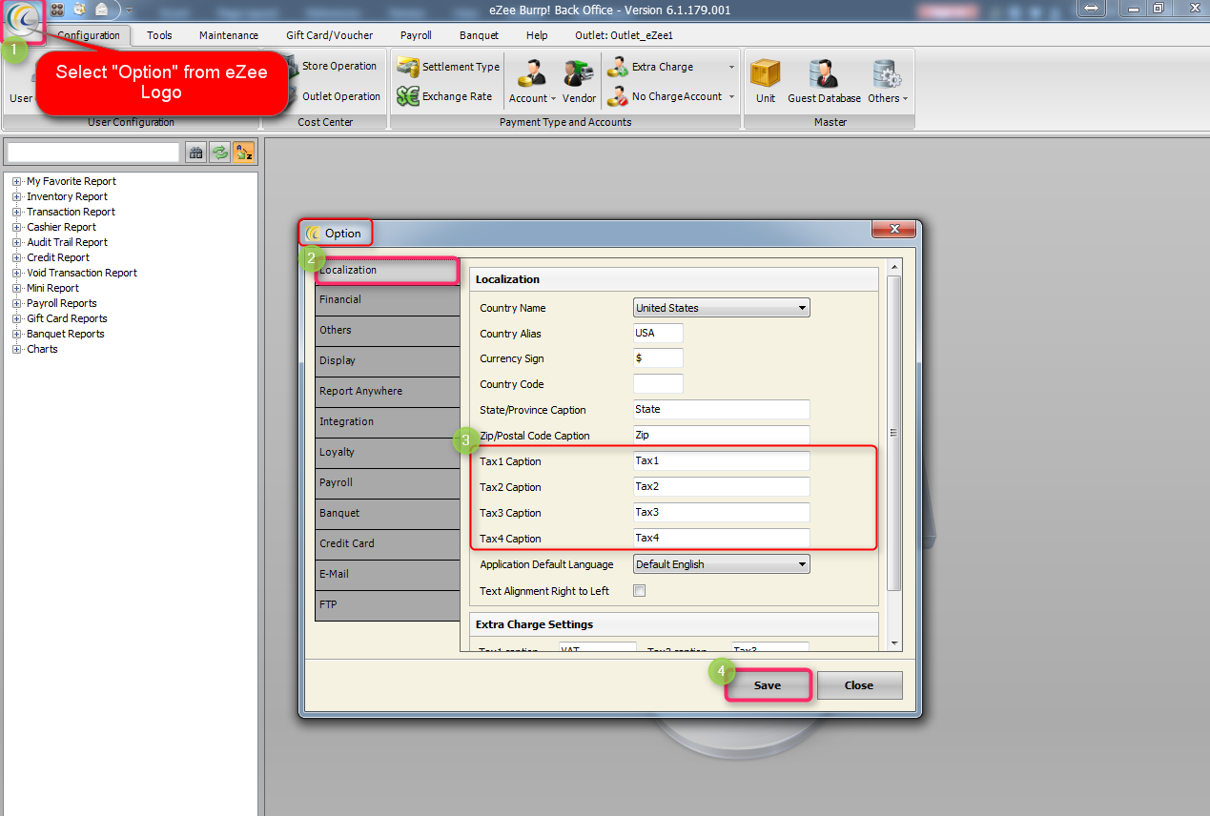Select the Financial section in Option dialog
Screen dimensions: 1210x816
(387, 299)
